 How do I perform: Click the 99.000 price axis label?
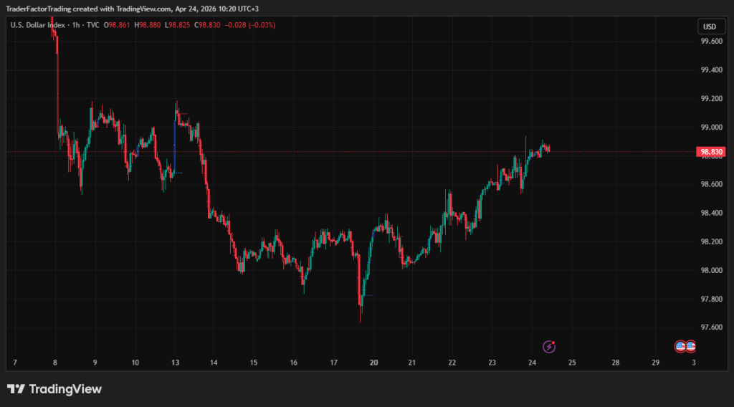pos(711,128)
